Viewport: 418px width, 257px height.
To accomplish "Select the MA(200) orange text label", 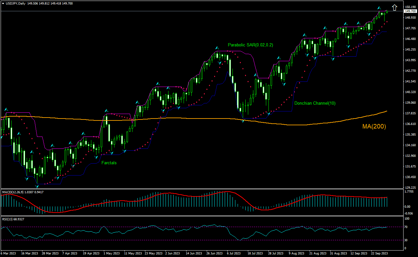I will tap(374, 127).
